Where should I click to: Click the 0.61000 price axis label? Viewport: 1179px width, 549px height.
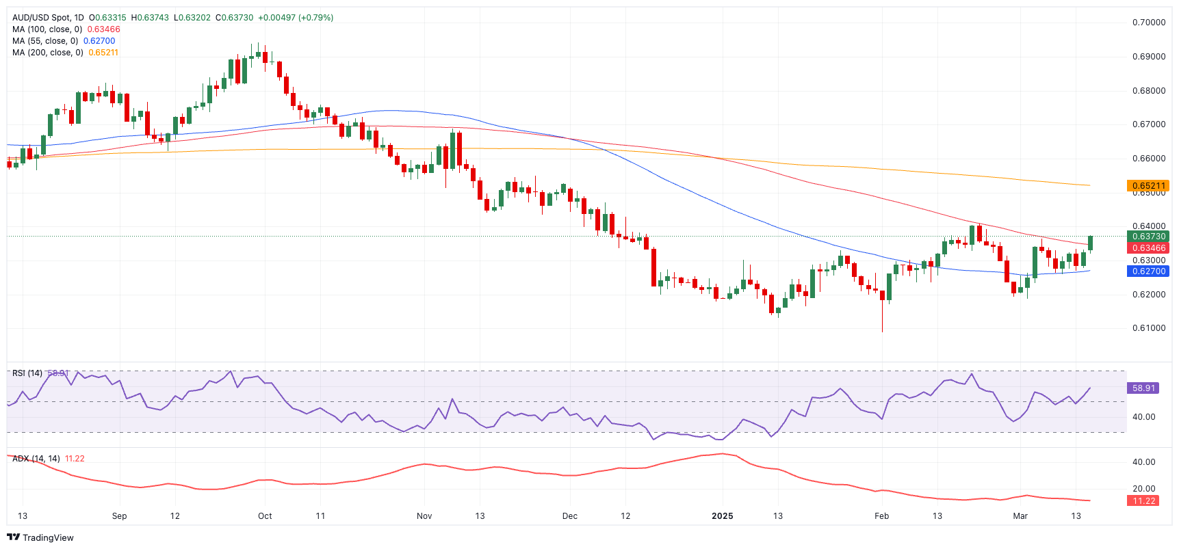pyautogui.click(x=1148, y=328)
